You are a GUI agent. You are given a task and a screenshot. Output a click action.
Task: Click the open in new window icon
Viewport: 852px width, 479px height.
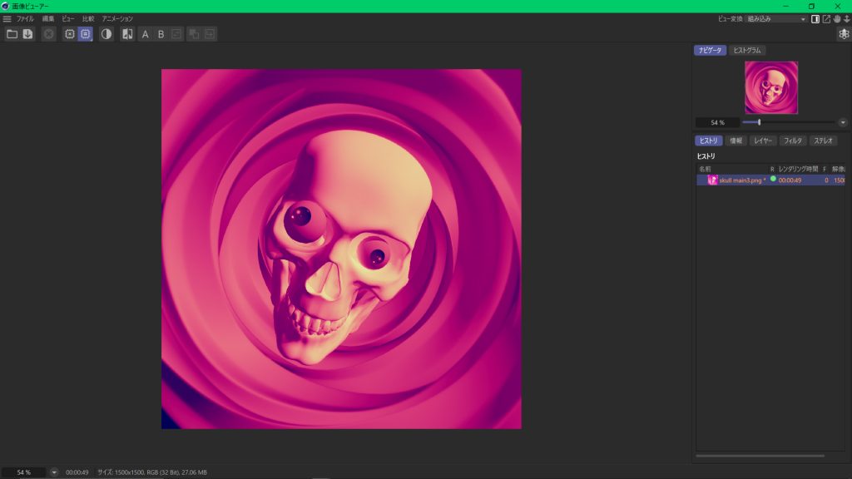[x=826, y=19]
